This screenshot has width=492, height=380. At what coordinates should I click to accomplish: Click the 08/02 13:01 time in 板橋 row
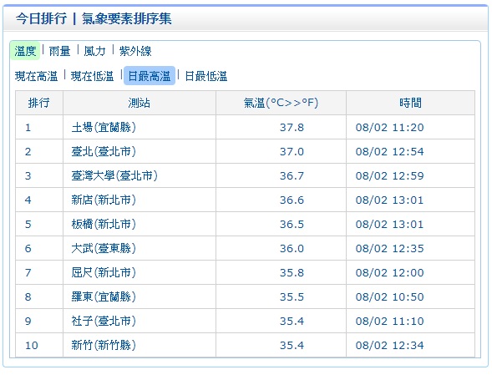390,224
